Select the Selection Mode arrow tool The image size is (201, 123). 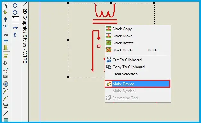click(6, 6)
